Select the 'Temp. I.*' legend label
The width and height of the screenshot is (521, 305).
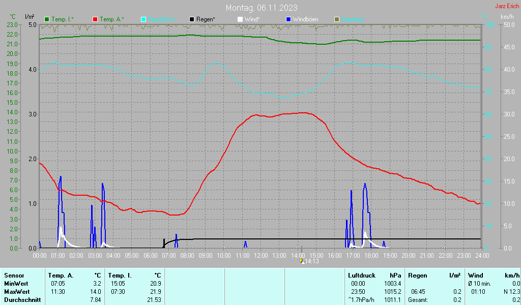point(63,19)
